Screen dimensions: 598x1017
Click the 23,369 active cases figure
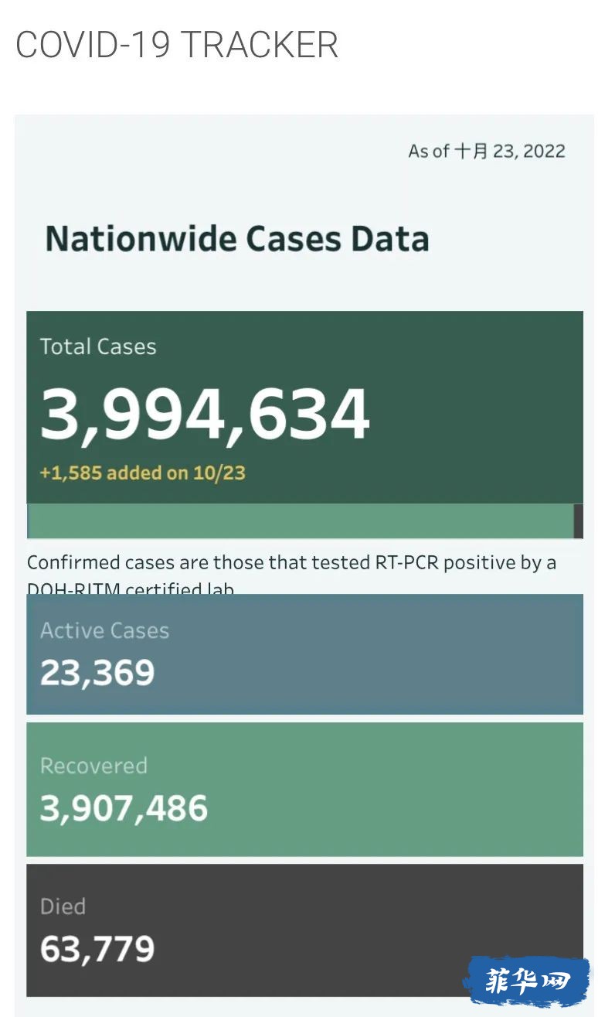tap(97, 673)
